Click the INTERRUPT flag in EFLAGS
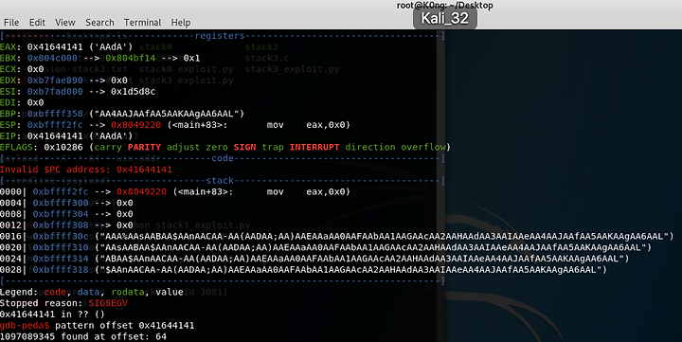This screenshot has width=682, height=342. tap(314, 148)
